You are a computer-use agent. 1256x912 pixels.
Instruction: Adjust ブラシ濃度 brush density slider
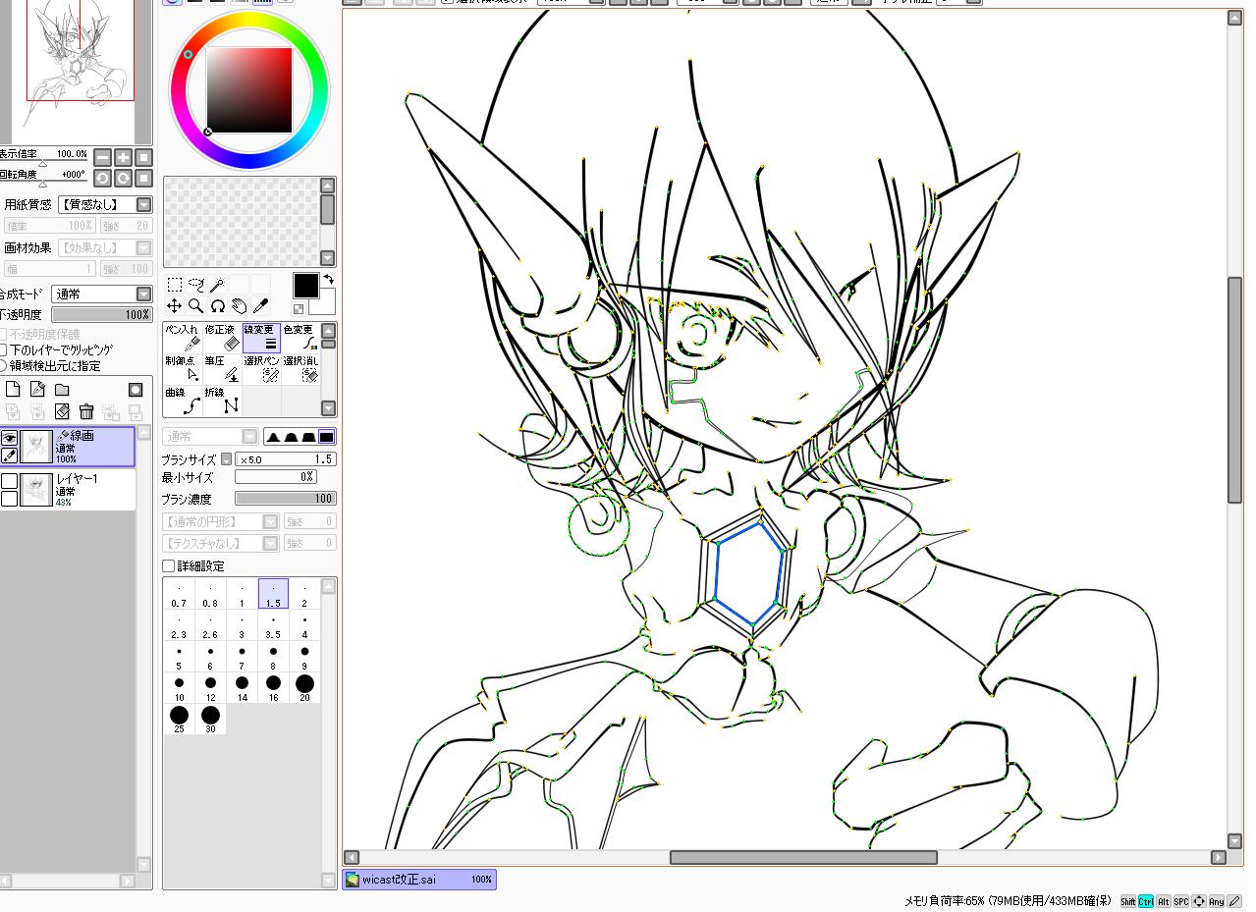pyautogui.click(x=285, y=499)
